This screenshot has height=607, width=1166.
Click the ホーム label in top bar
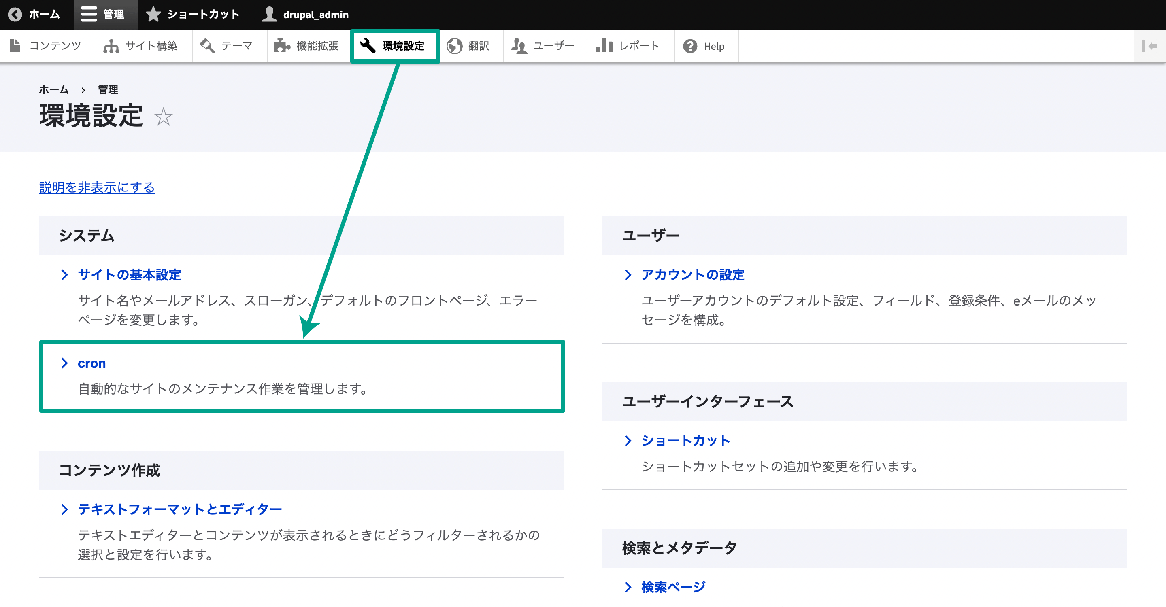point(45,15)
